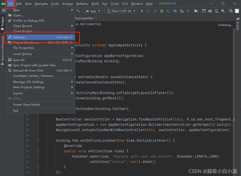The image size is (241, 176).
Task: Click the Android Studio logo icon
Action: tap(3, 4)
